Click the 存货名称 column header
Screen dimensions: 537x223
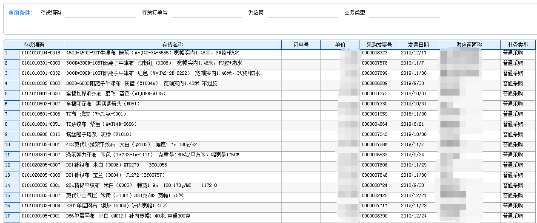click(x=173, y=45)
